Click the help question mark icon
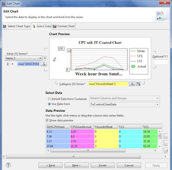This screenshot has height=170, width=172. pos(8,165)
